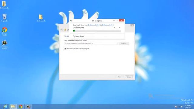Screen dimensions: 194x109
Task: Open the network icon in system tray
Action: [x=179, y=107]
